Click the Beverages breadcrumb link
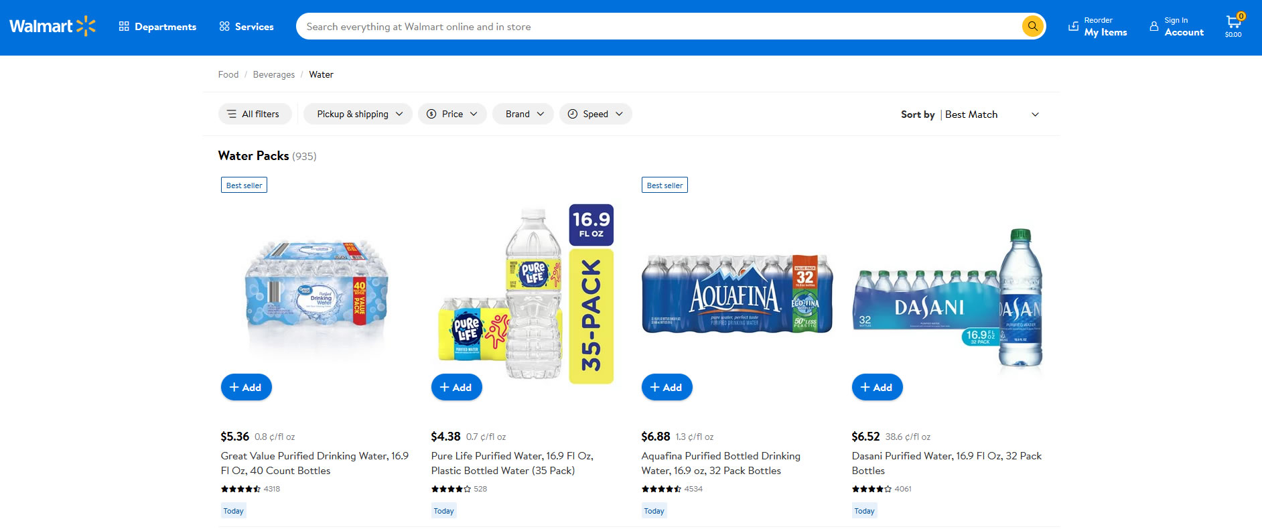1262x529 pixels. tap(273, 74)
